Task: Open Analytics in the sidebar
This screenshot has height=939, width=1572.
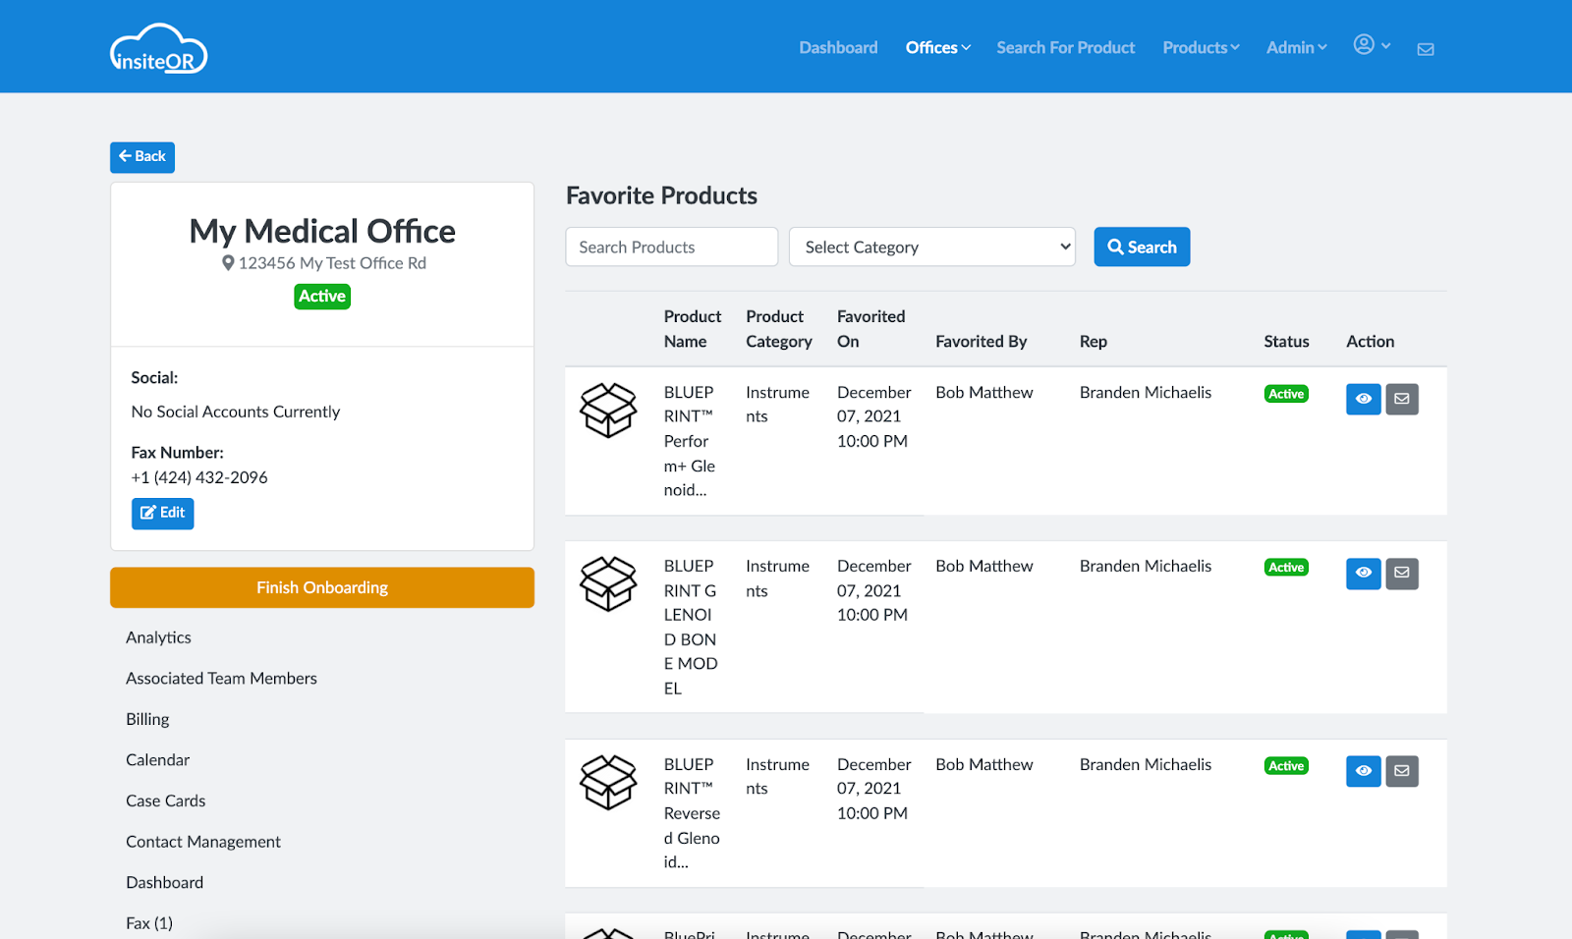Action: tap(158, 637)
